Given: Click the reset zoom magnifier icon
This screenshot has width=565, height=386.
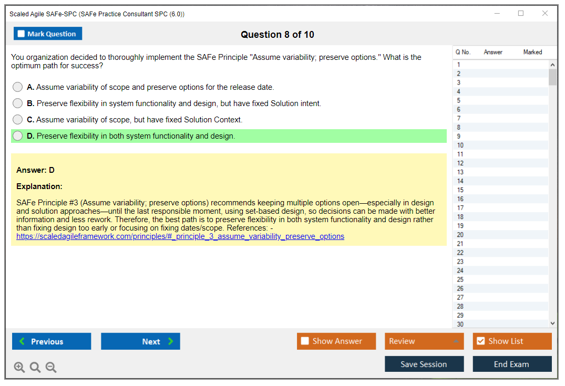Looking at the screenshot, I should coord(35,368).
